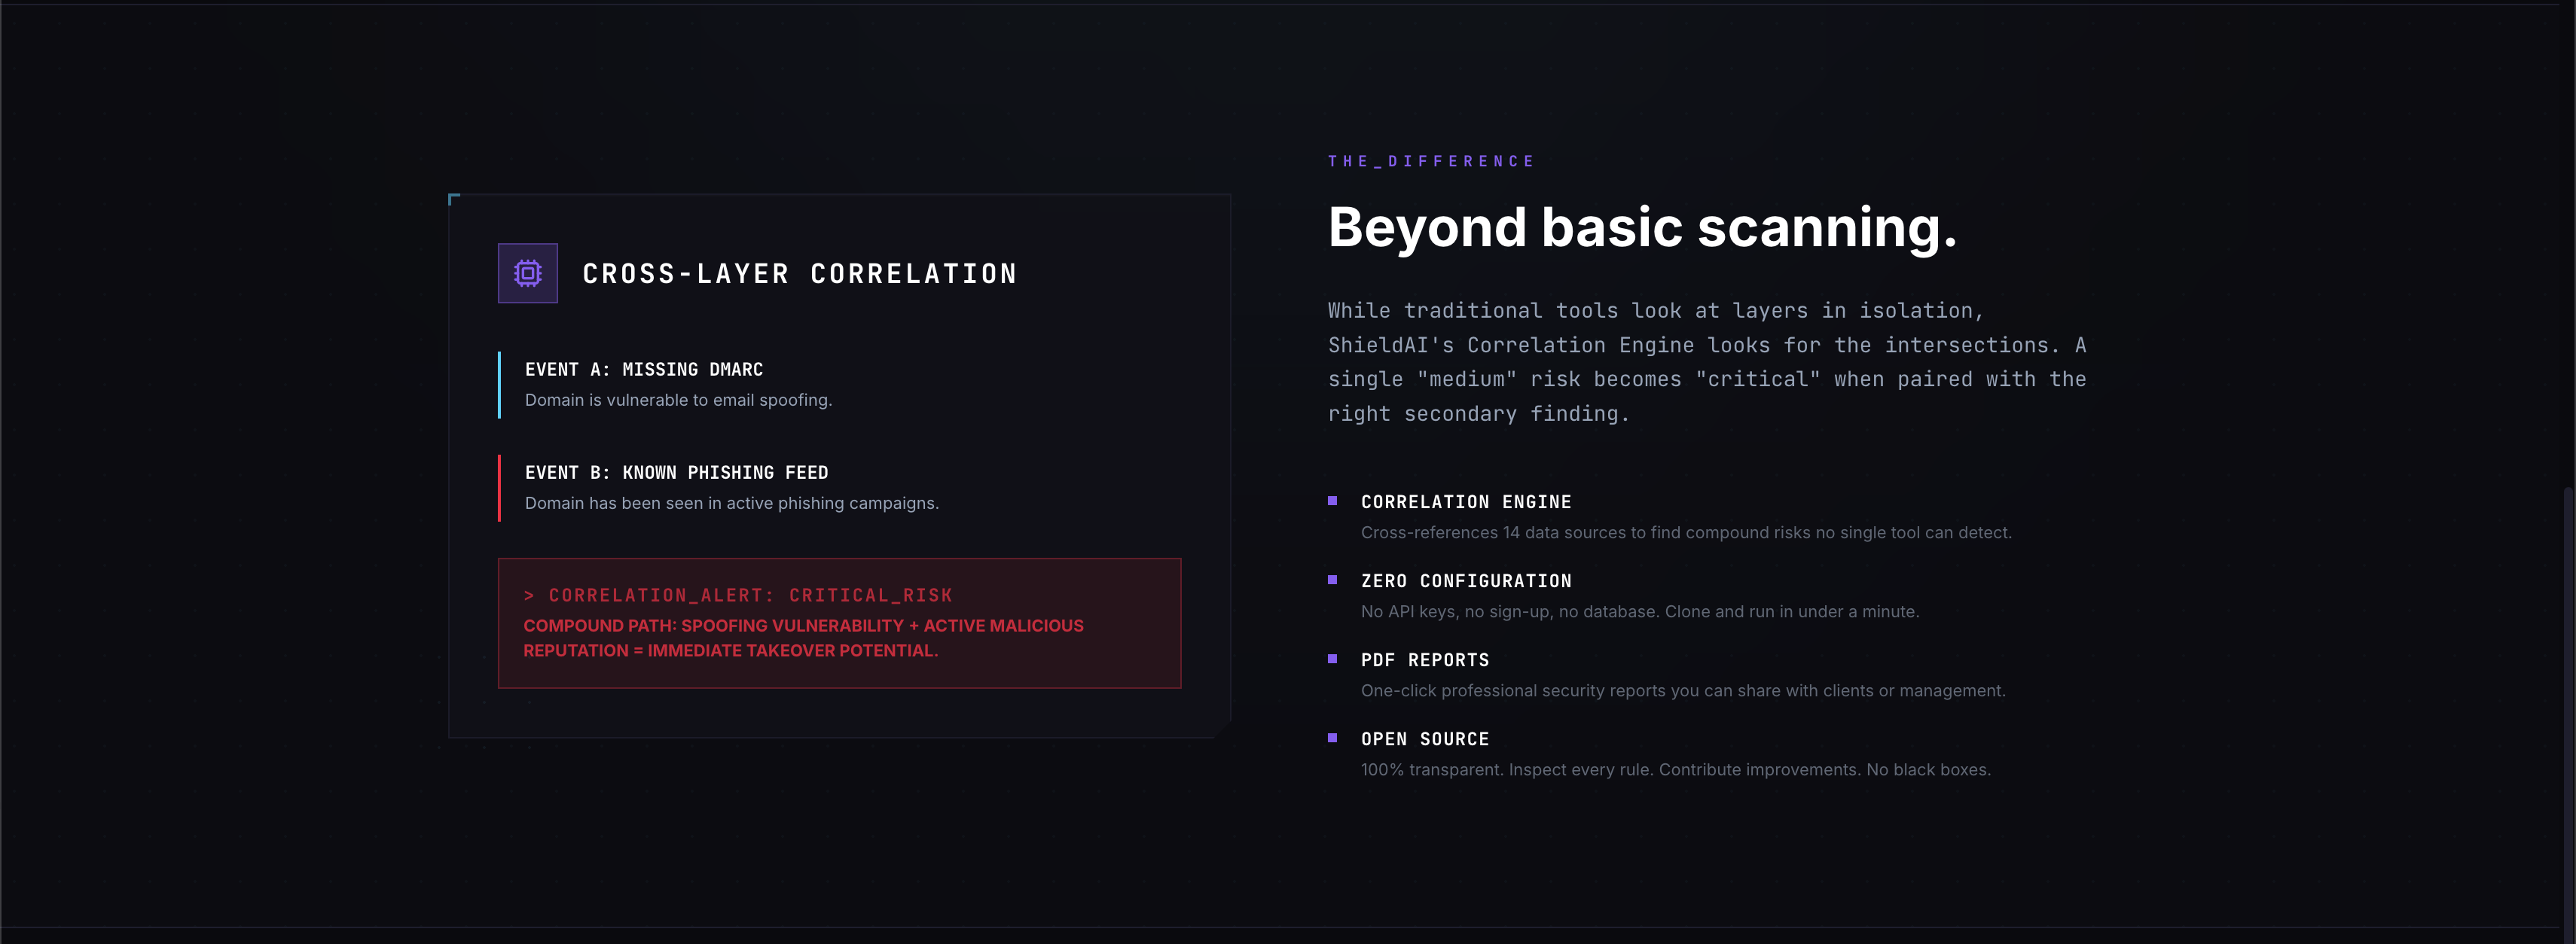The width and height of the screenshot is (2576, 944).
Task: Click the Zero Configuration bullet square
Action: (x=1332, y=580)
